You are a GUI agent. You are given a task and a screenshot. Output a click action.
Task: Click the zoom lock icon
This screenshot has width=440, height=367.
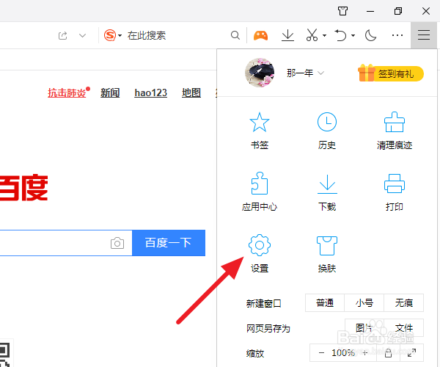point(388,352)
